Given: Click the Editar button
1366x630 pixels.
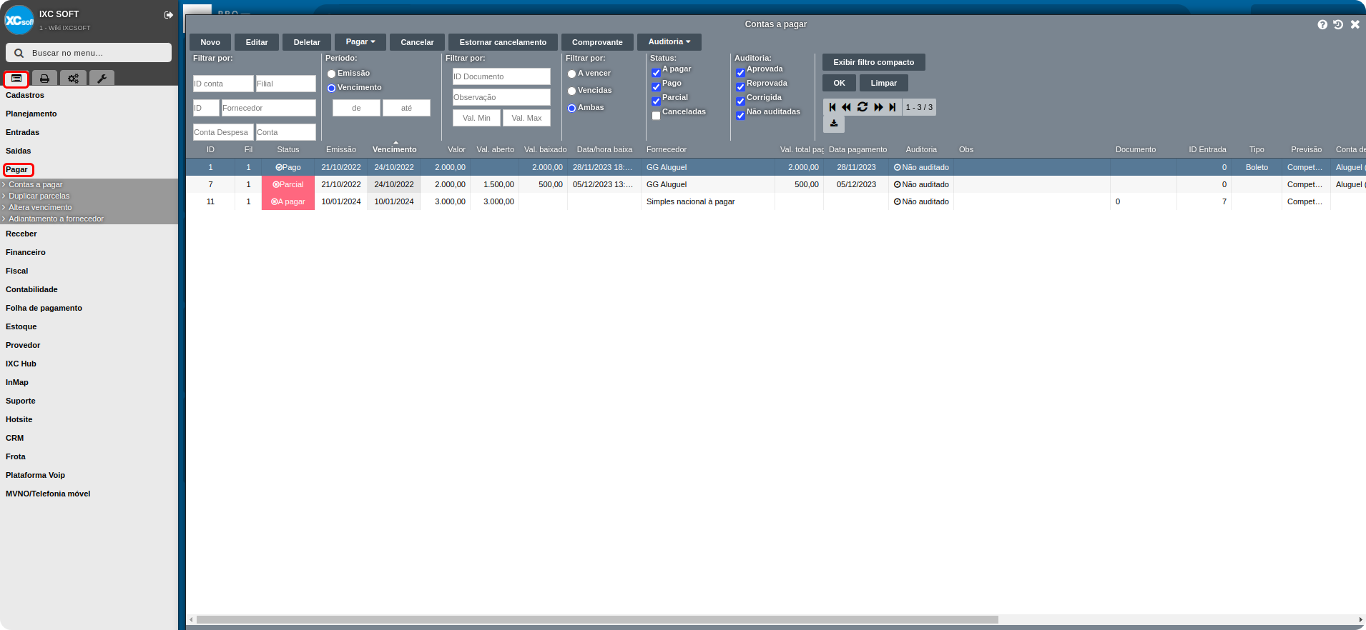Looking at the screenshot, I should point(257,42).
